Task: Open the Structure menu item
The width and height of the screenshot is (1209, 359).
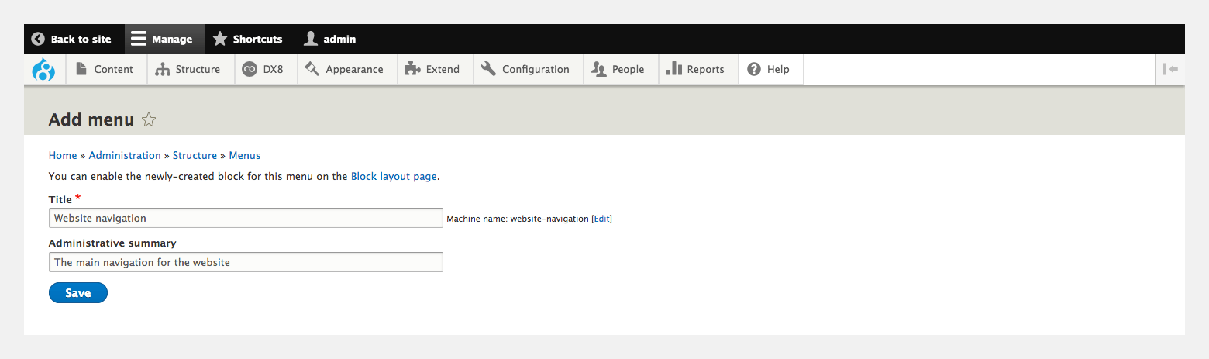Action: pyautogui.click(x=188, y=69)
